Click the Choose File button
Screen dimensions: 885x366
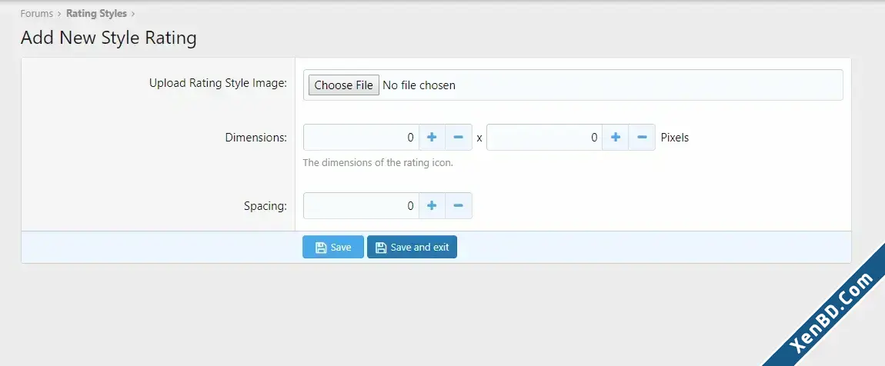point(344,85)
